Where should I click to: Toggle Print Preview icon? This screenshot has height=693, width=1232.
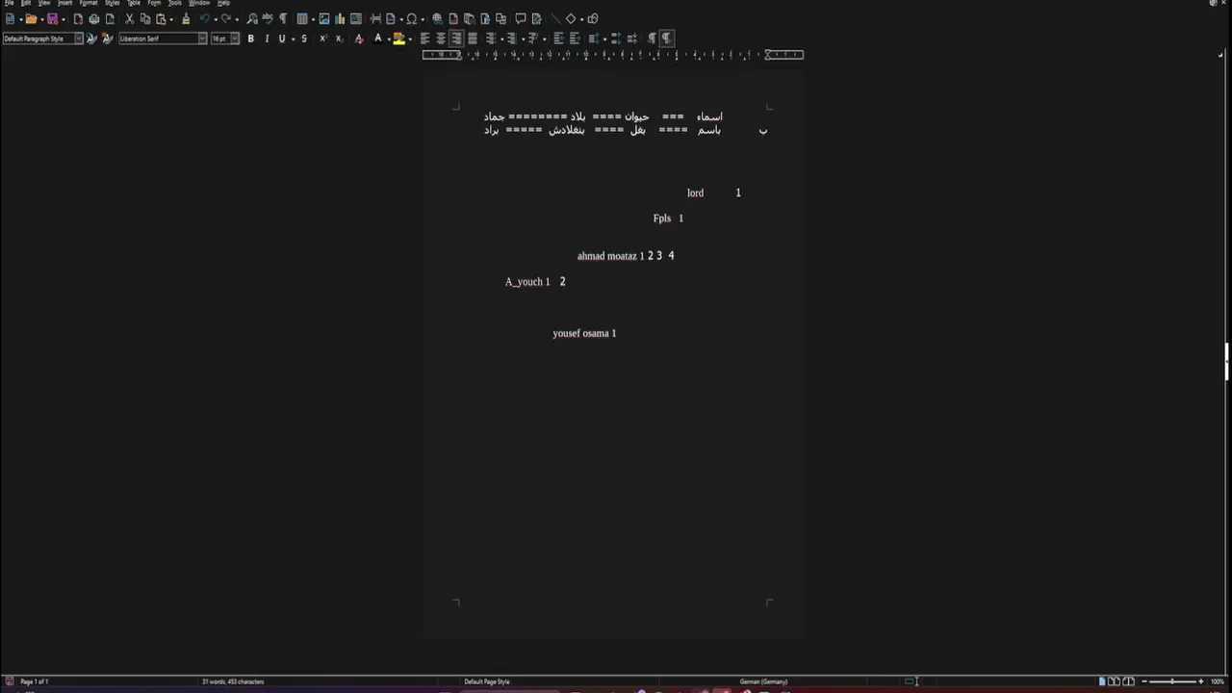[x=110, y=19]
